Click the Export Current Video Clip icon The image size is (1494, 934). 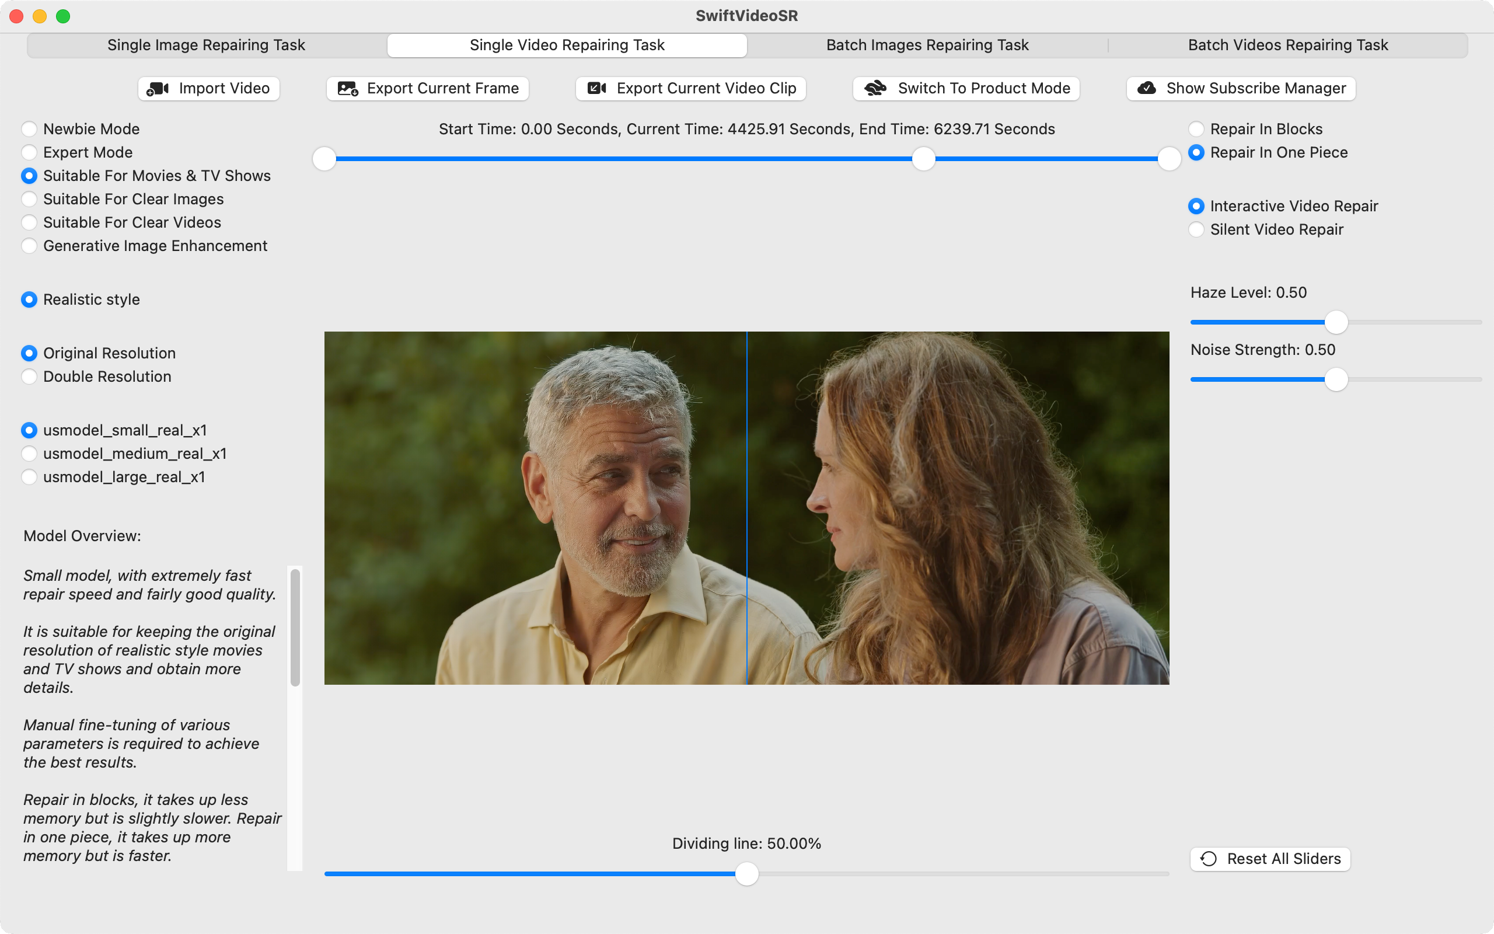pyautogui.click(x=596, y=88)
